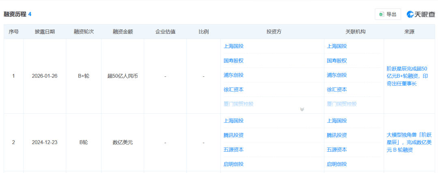Select 浦东创投 in the 投资方 column
Viewport: 438px width, 173px height.
tap(234, 75)
